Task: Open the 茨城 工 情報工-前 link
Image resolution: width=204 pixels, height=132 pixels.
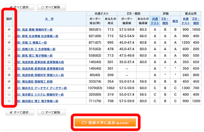Action: pos(32,43)
